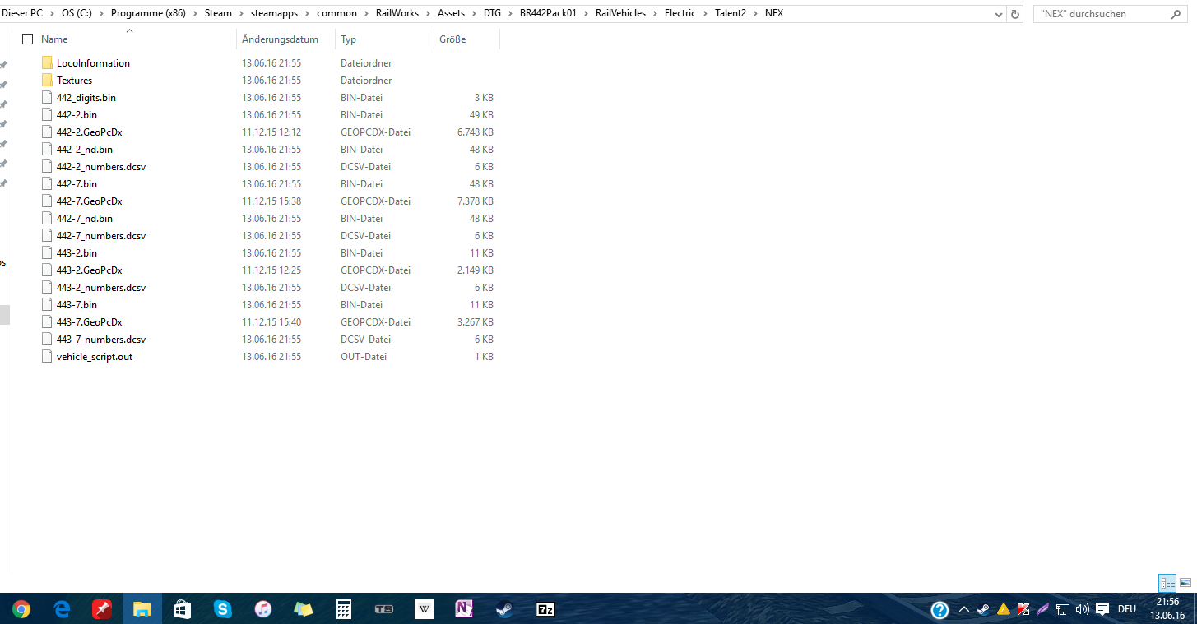This screenshot has width=1197, height=624.
Task: Navigate to Electric in the address path
Action: point(680,14)
